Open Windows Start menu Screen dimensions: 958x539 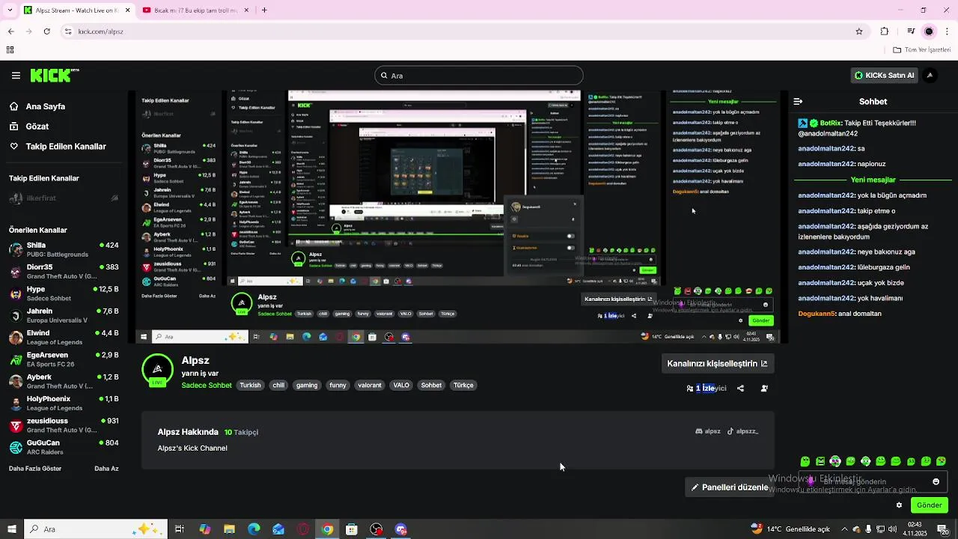point(11,529)
